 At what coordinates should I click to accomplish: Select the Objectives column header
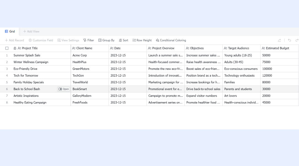tap(203, 48)
